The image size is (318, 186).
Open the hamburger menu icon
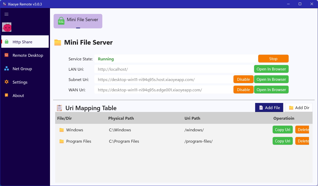coord(7,14)
